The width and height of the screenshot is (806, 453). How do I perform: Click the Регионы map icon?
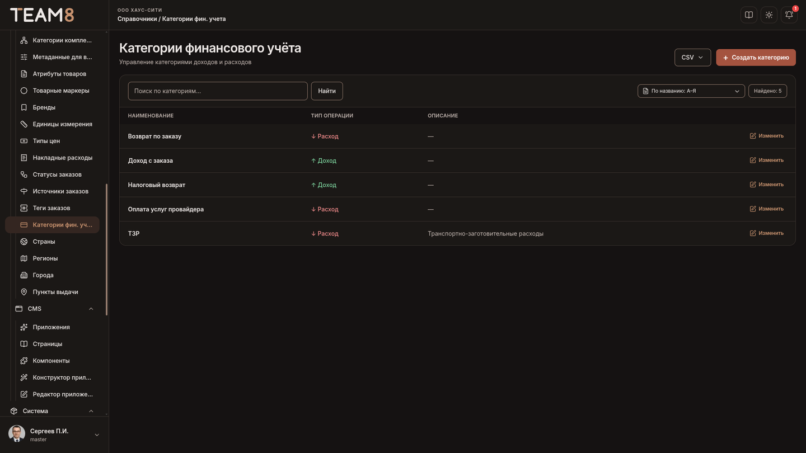pos(24,258)
